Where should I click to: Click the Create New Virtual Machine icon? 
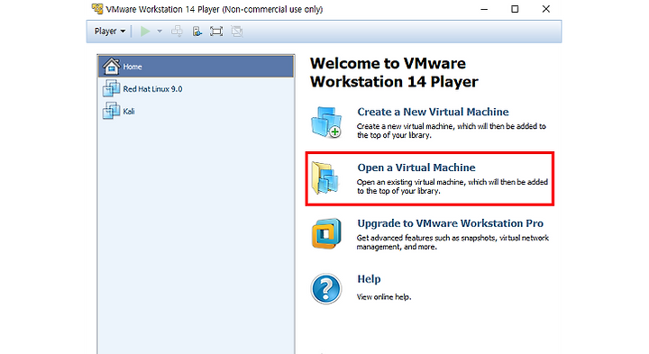click(326, 122)
